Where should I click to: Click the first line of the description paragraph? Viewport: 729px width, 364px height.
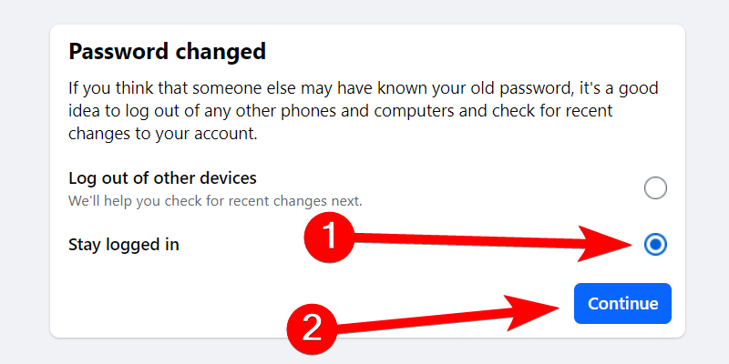coord(363,91)
